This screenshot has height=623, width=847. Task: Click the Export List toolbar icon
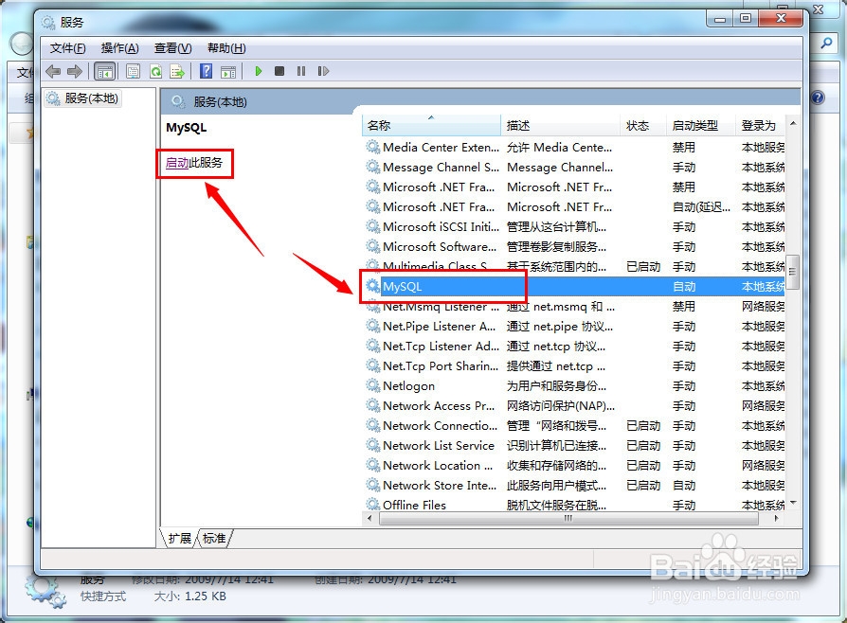tap(177, 71)
